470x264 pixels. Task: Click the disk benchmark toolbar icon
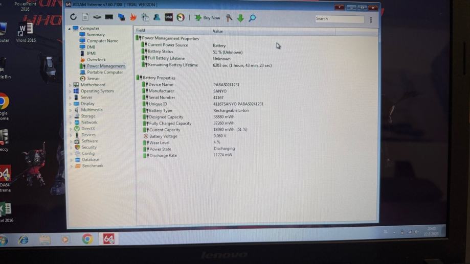coord(97,17)
